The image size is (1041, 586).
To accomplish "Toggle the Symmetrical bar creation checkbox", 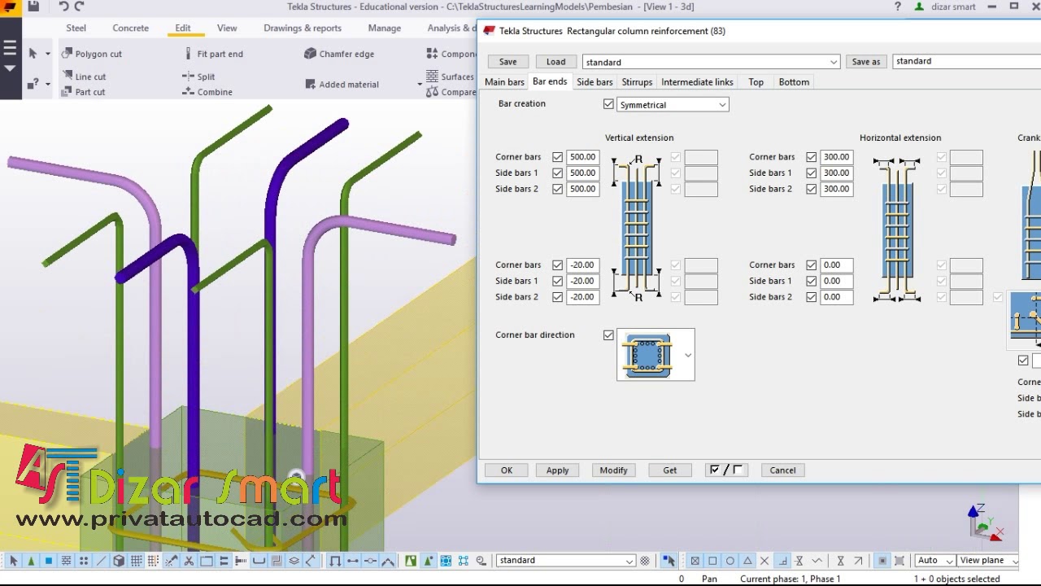I will [x=608, y=104].
